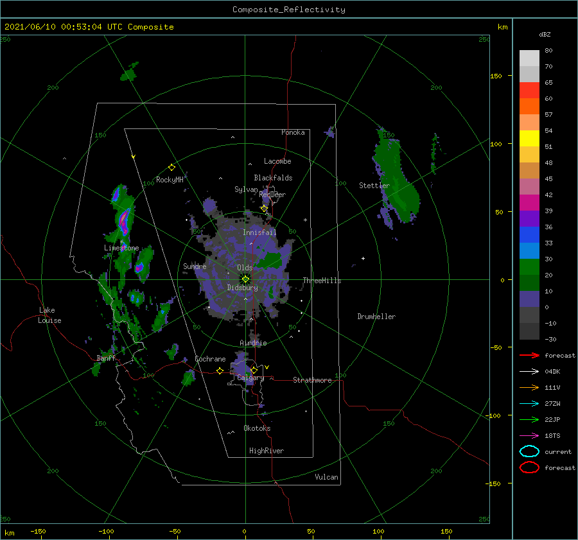Click the Strathmore town label
This screenshot has width=578, height=540.
tap(312, 380)
